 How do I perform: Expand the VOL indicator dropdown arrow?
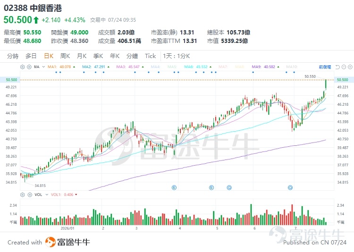[x=47, y=194]
